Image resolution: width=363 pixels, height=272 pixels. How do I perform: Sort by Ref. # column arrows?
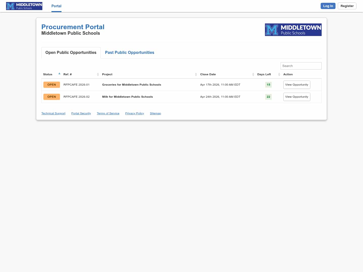coord(98,74)
